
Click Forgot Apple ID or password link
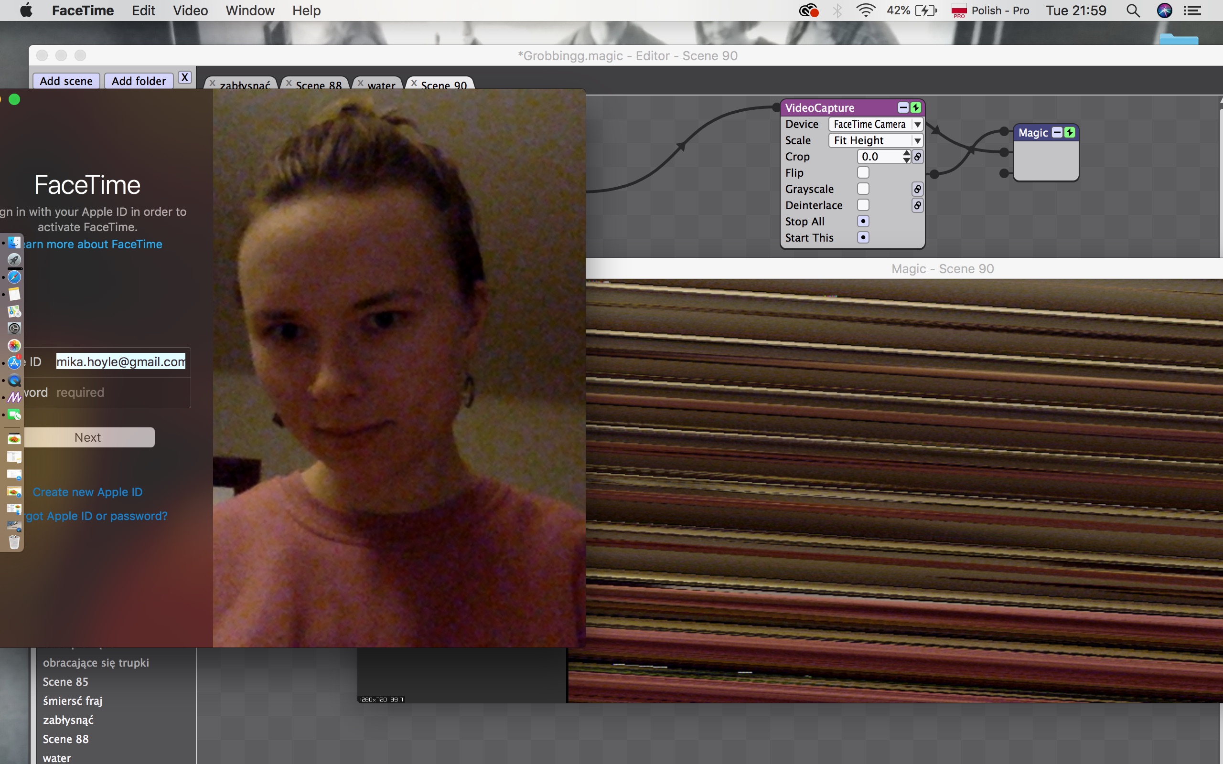[96, 516]
